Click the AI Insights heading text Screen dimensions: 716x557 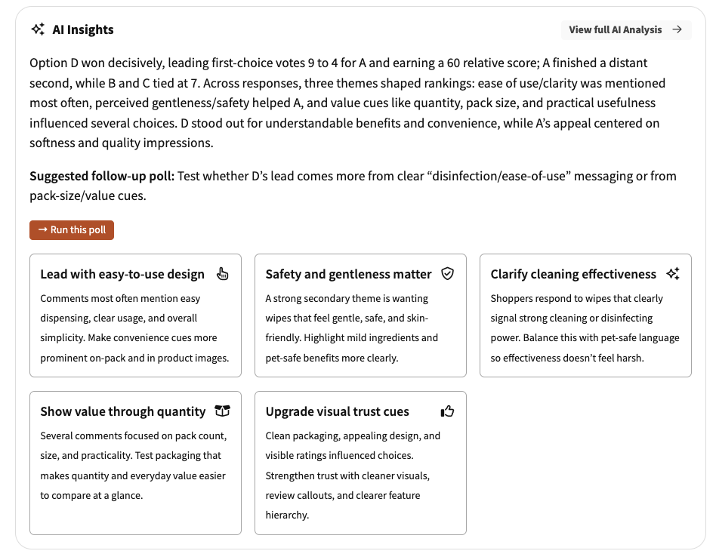pos(83,29)
